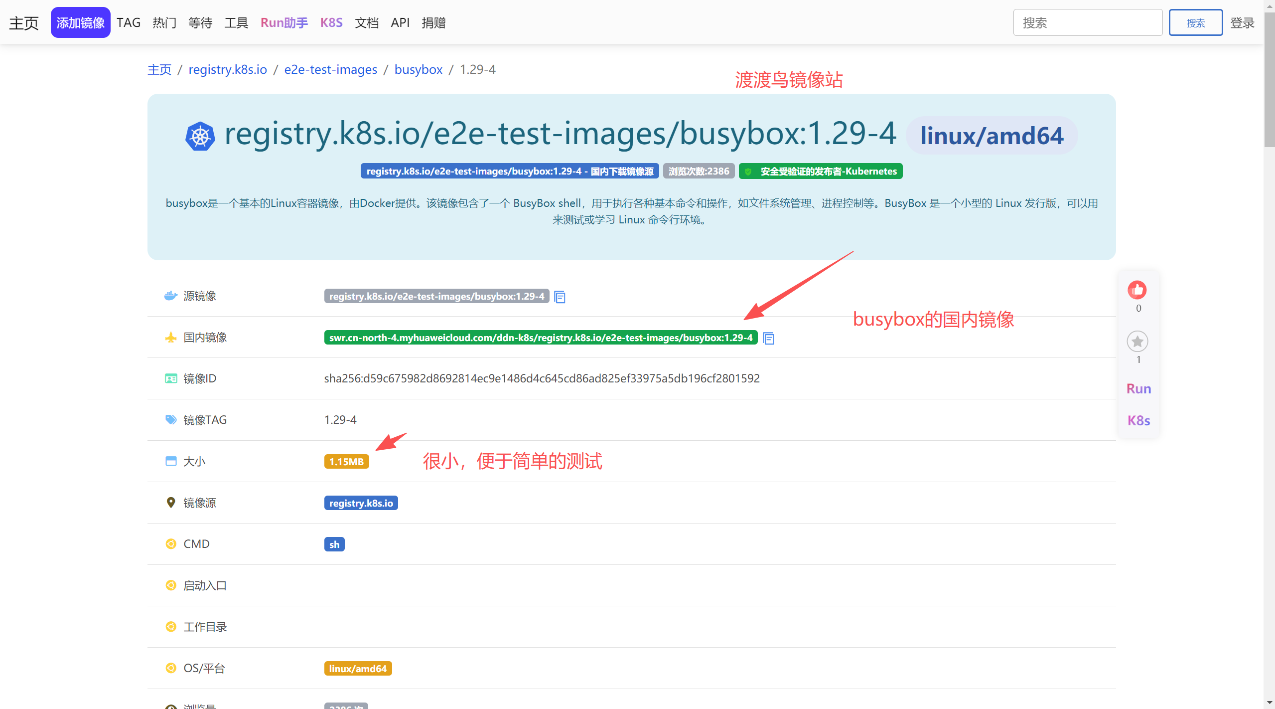The height and width of the screenshot is (709, 1275).
Task: Open the TAG menu item
Action: (x=129, y=23)
